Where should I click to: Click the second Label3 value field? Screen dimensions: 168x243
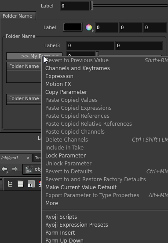click(x=139, y=45)
